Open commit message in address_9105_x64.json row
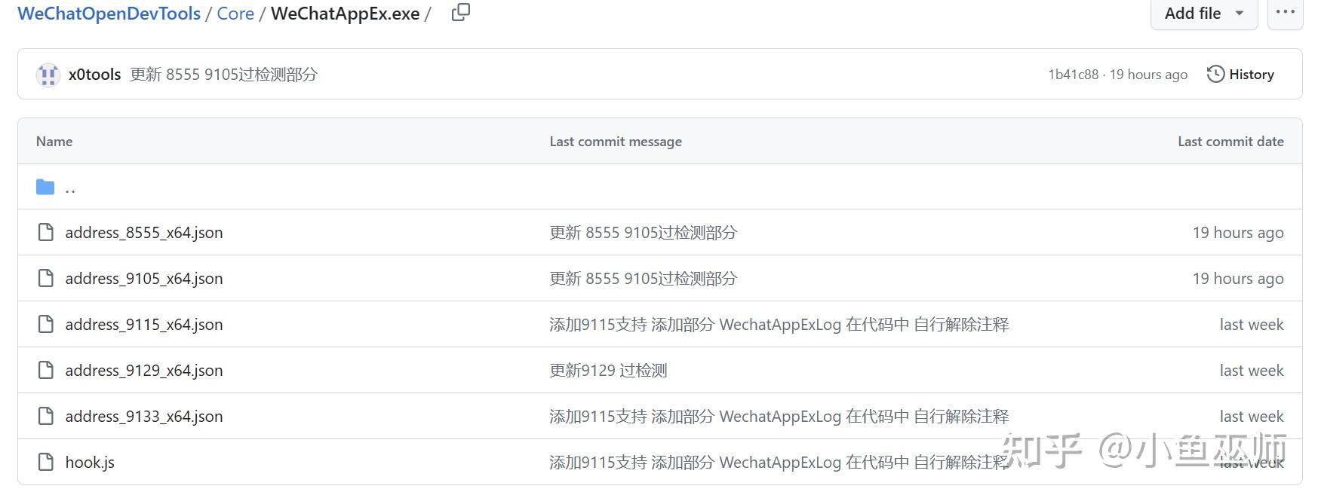The image size is (1321, 504). pos(643,279)
